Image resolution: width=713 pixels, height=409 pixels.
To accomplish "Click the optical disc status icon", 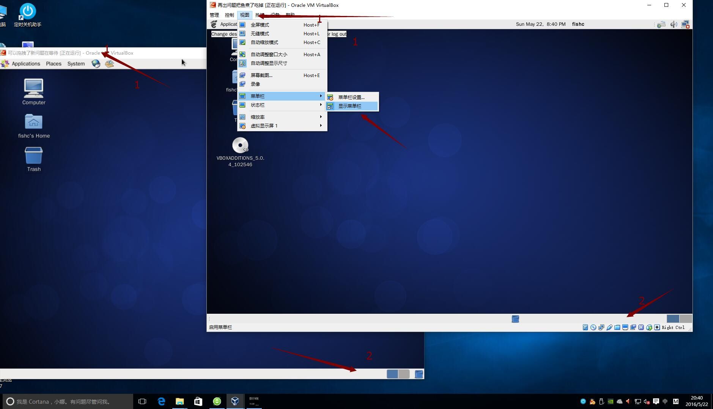I will coord(593,327).
